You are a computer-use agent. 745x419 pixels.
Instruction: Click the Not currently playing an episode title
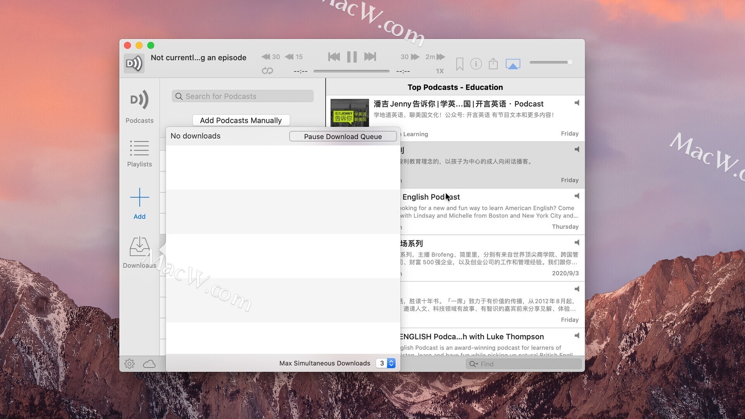tap(198, 57)
